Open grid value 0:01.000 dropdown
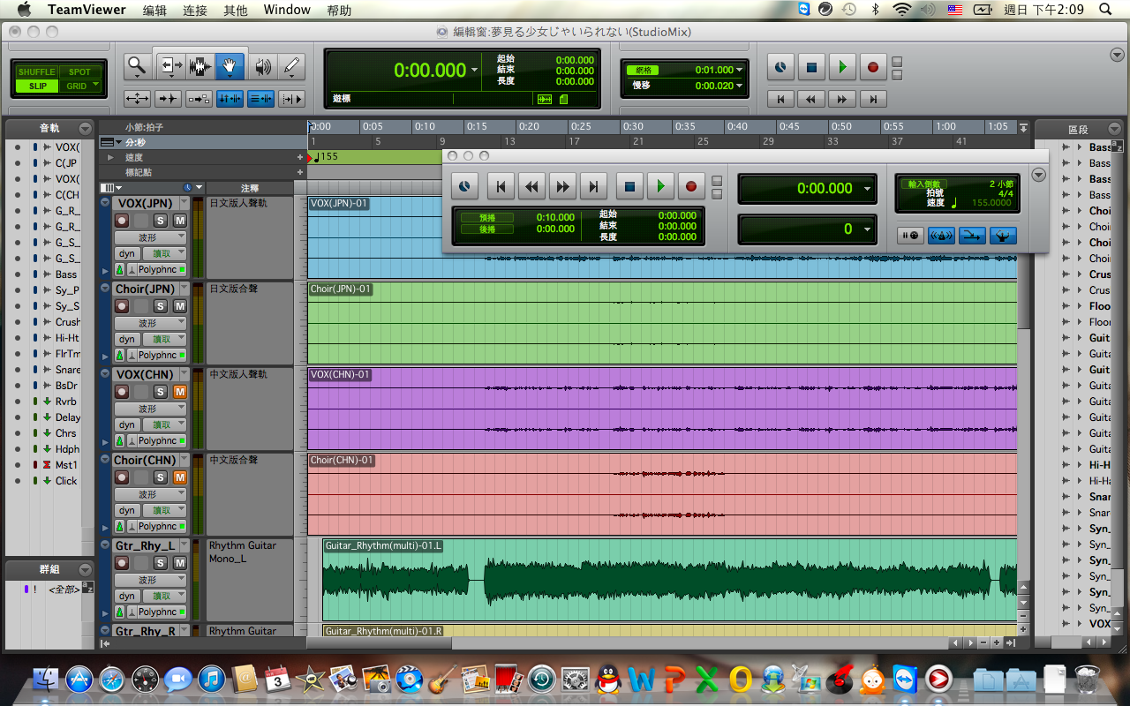The height and width of the screenshot is (706, 1130). (740, 70)
